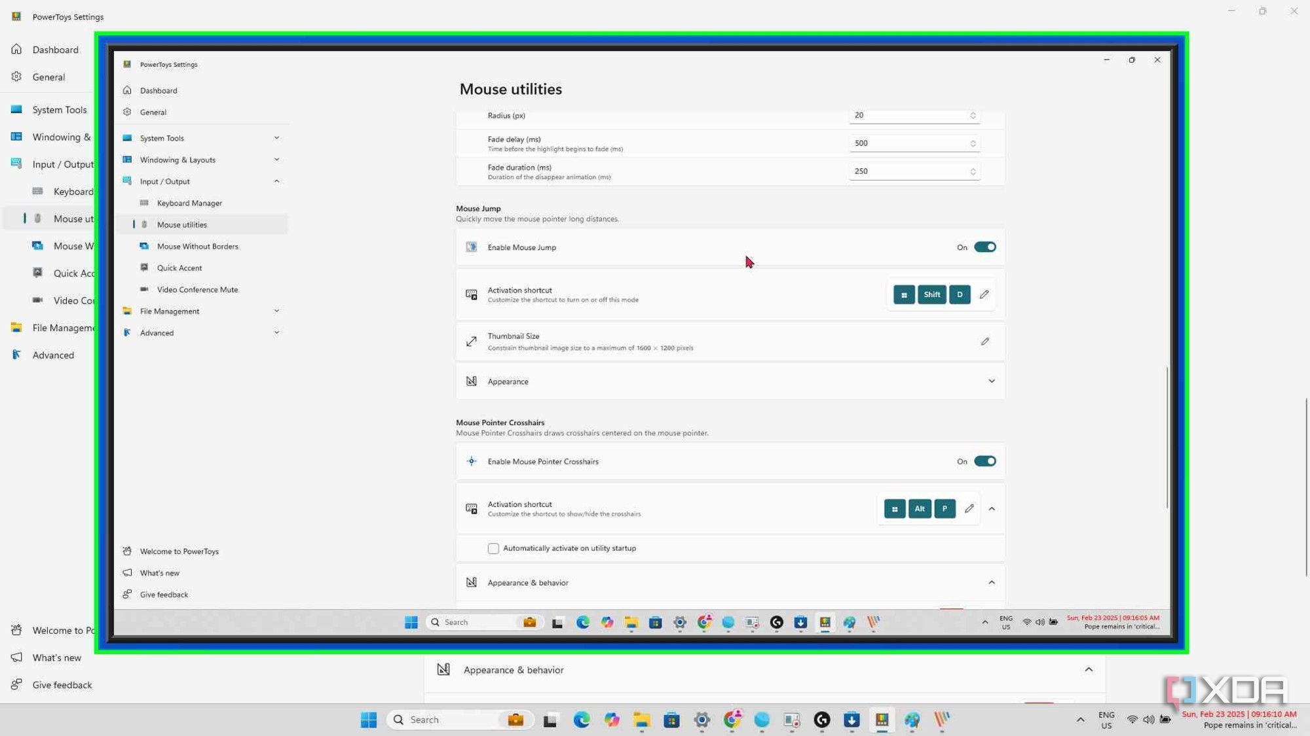Open General in the background window sidebar

click(48, 77)
